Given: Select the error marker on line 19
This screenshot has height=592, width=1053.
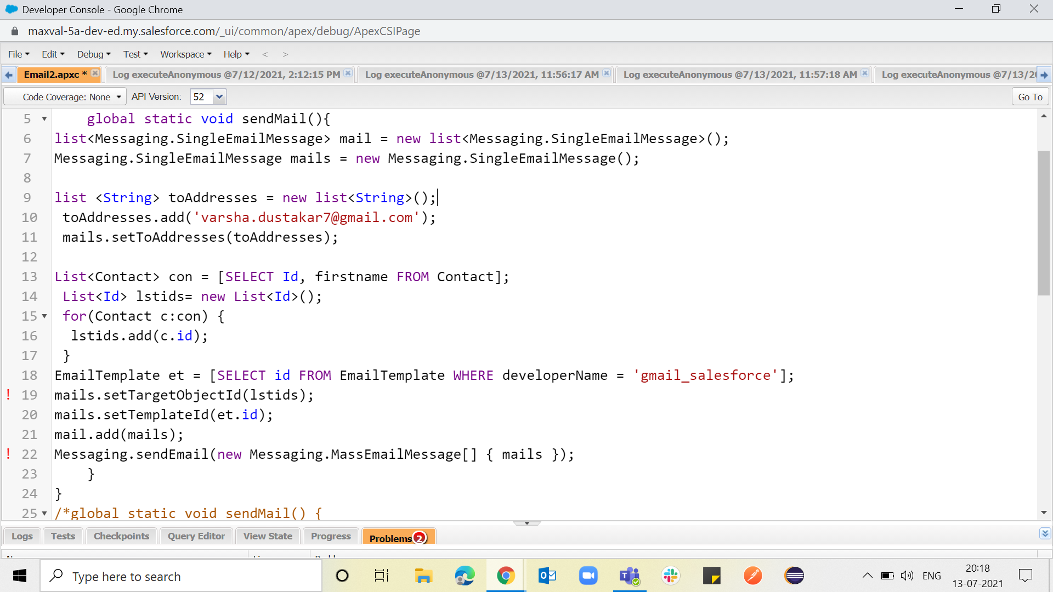Looking at the screenshot, I should 8,395.
